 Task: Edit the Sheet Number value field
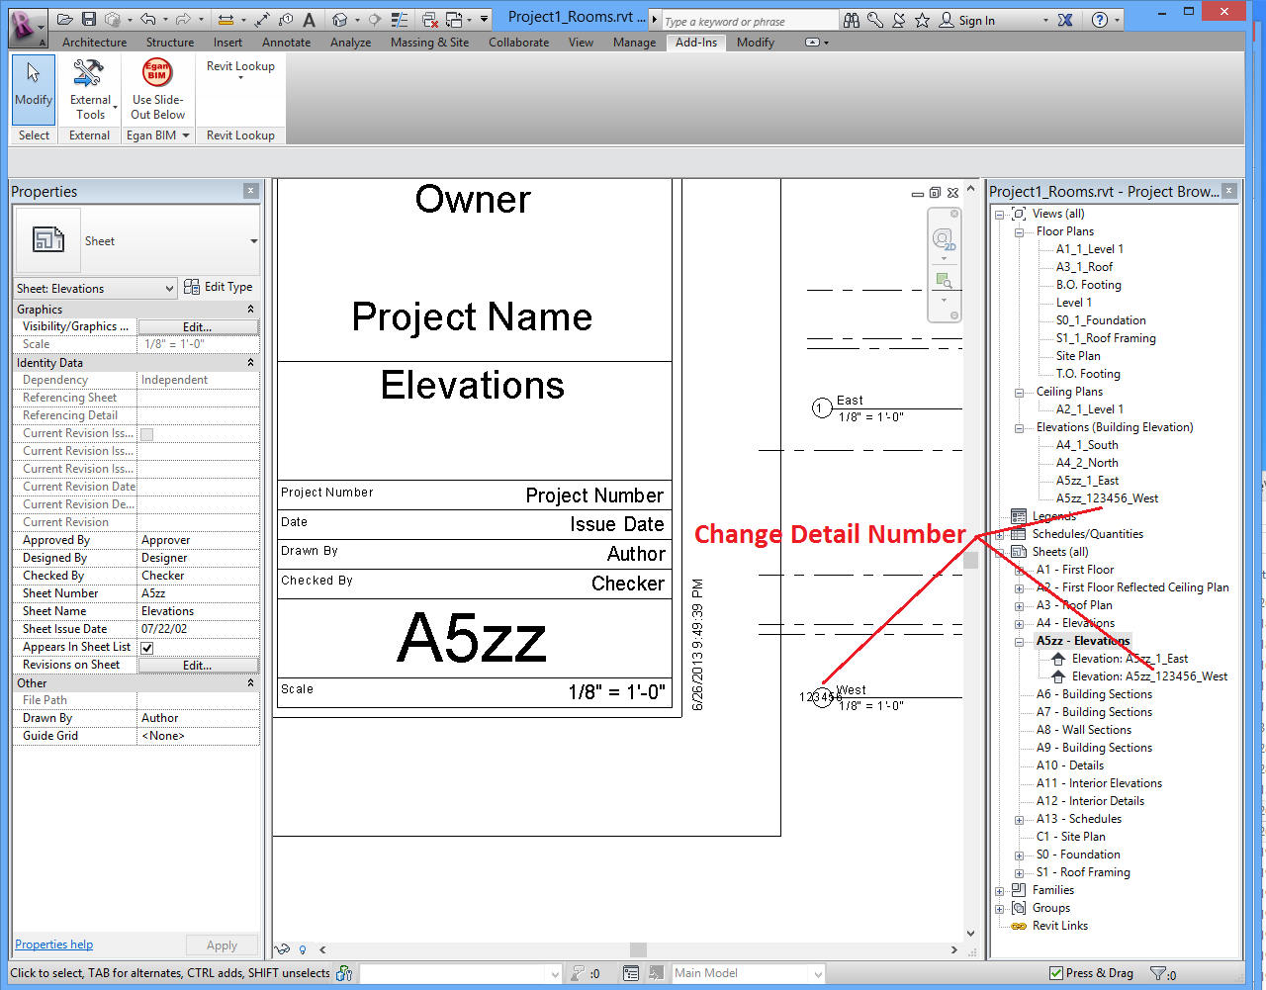(x=198, y=593)
